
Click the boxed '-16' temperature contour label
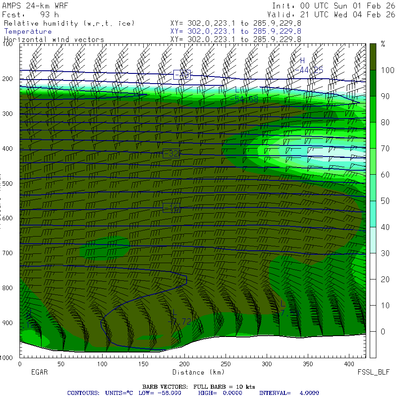(171, 208)
